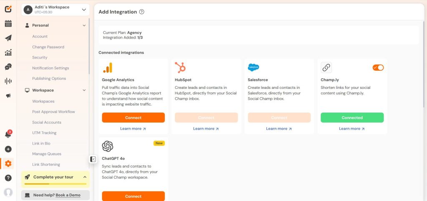Click the plus add icon in left rail

point(8,149)
